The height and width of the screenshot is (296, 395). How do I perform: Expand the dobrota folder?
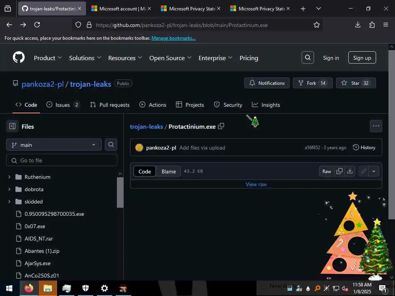[x=9, y=189]
